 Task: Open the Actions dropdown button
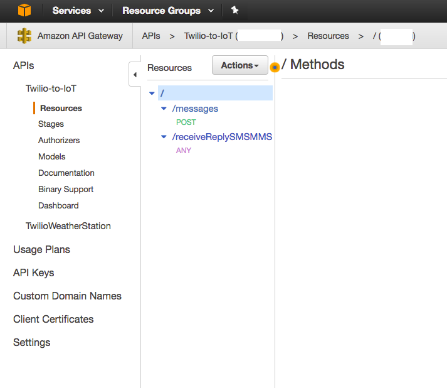(239, 65)
